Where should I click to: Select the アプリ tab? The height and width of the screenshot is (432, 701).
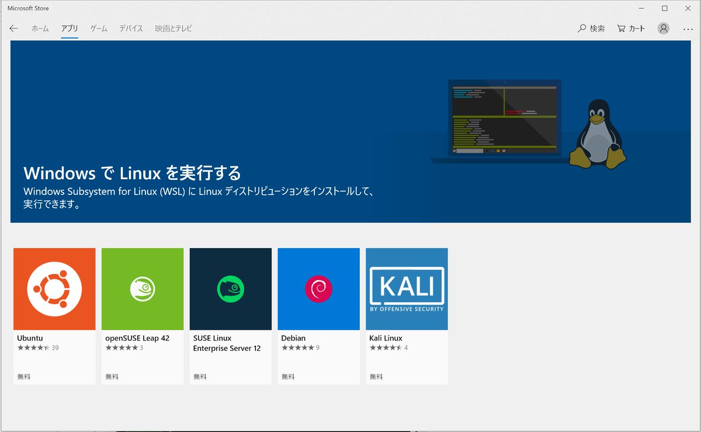70,28
